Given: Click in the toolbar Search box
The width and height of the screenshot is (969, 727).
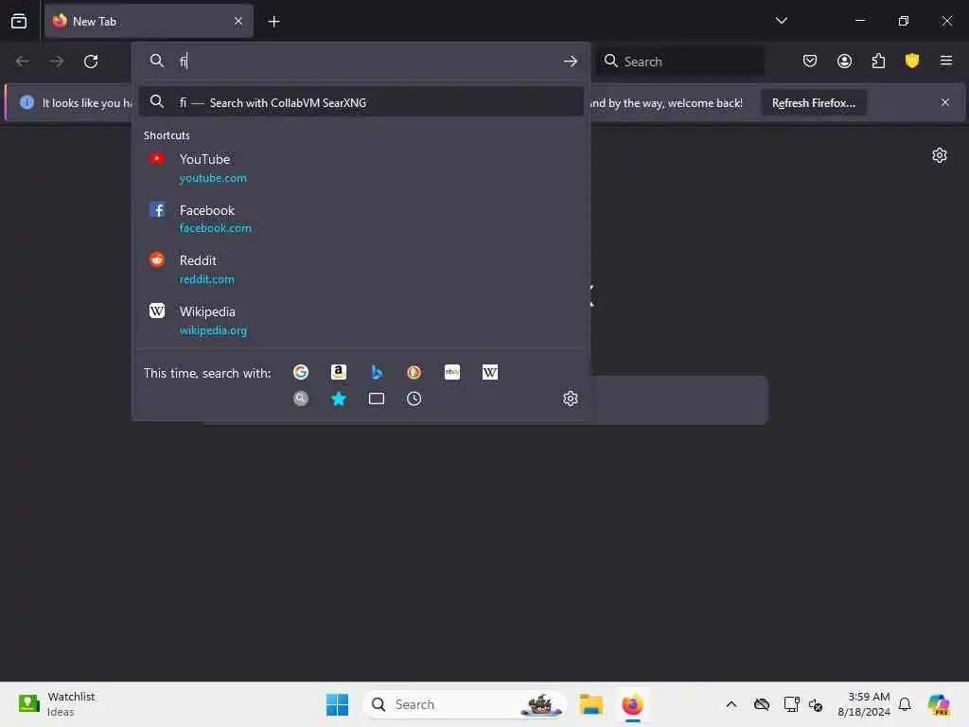Looking at the screenshot, I should tap(679, 62).
